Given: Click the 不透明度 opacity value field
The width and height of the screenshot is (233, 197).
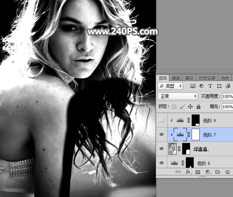Looking at the screenshot, I should tap(228, 96).
